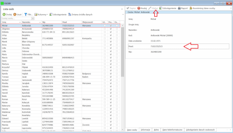
Task: Select the Mariola Liwska row
Action: [60, 125]
